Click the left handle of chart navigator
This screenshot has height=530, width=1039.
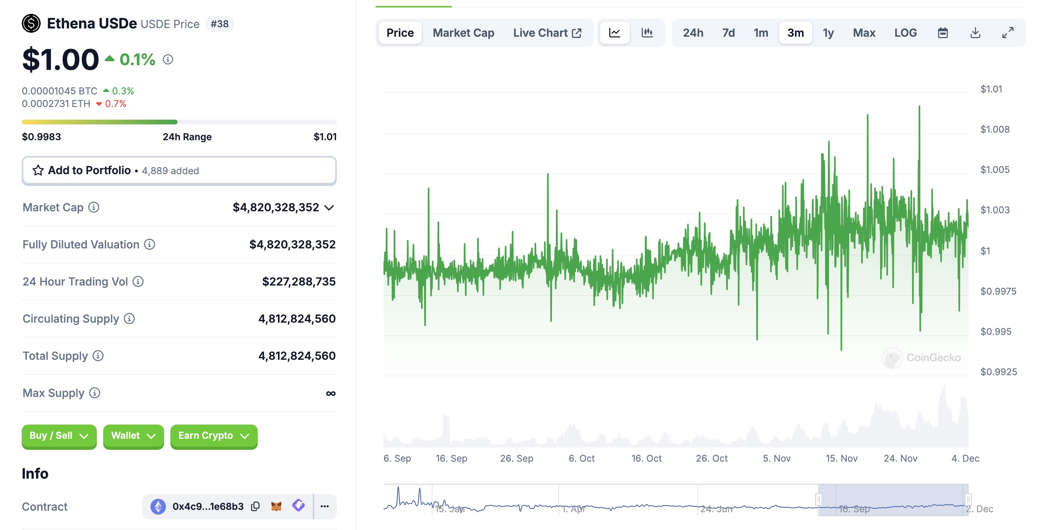coord(818,499)
